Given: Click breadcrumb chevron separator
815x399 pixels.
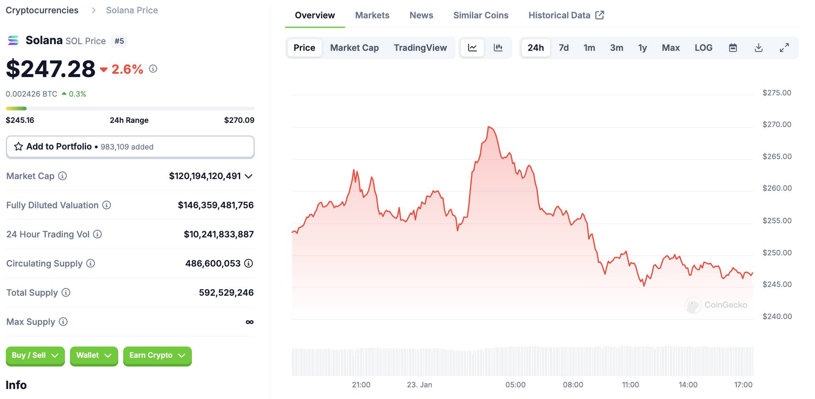Looking at the screenshot, I should (x=94, y=10).
